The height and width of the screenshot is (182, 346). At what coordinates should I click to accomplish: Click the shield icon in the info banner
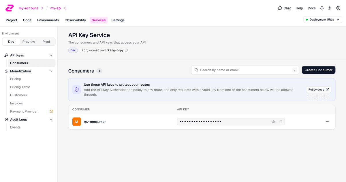coord(77,90)
